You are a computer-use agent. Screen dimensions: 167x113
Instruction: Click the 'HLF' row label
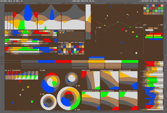point(2,64)
